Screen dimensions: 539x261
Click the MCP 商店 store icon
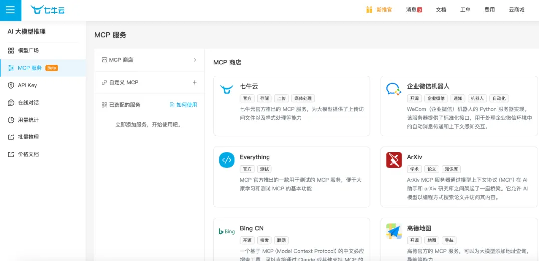click(x=104, y=60)
